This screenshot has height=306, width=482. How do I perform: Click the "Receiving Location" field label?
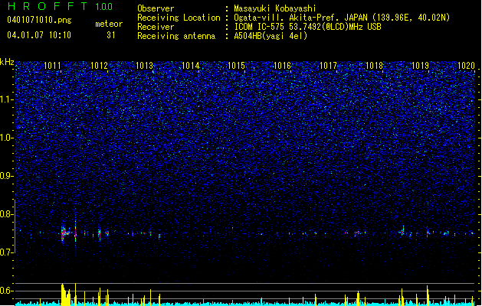(x=179, y=18)
